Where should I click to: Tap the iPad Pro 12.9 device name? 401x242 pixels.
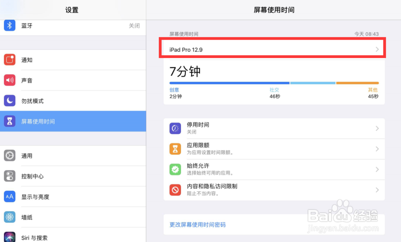(x=186, y=50)
